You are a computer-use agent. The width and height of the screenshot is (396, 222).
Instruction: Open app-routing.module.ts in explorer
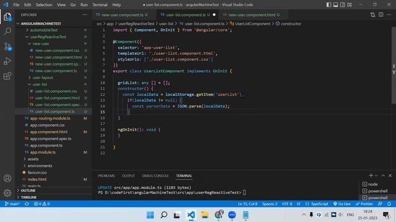click(50, 118)
